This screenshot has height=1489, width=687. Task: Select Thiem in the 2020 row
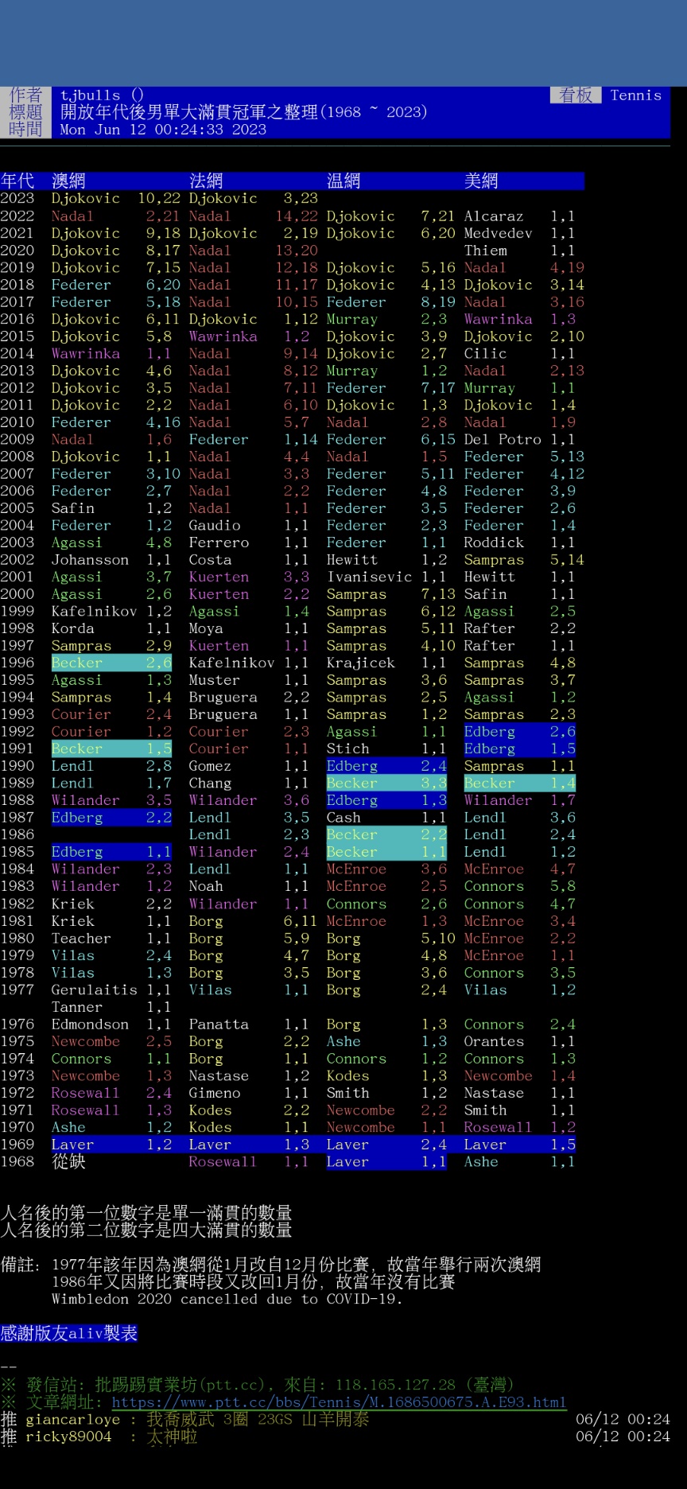(x=485, y=250)
